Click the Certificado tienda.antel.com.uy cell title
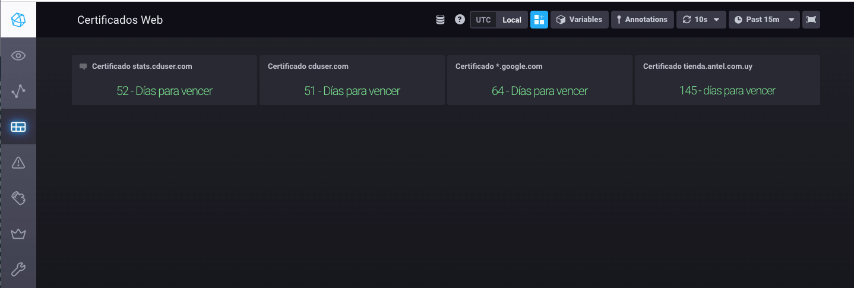This screenshot has width=854, height=288. pyautogui.click(x=698, y=67)
